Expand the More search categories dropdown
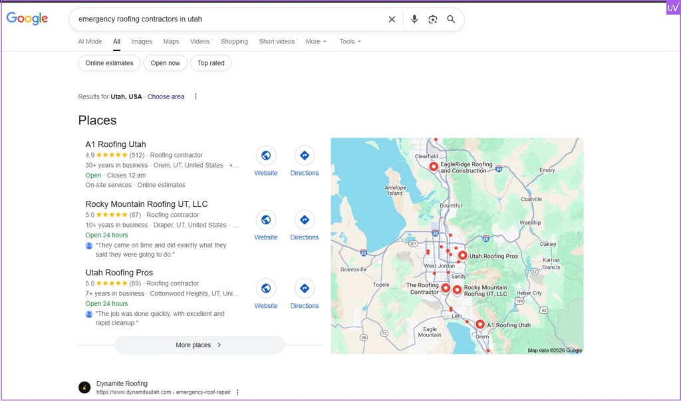This screenshot has height=401, width=681. 316,41
